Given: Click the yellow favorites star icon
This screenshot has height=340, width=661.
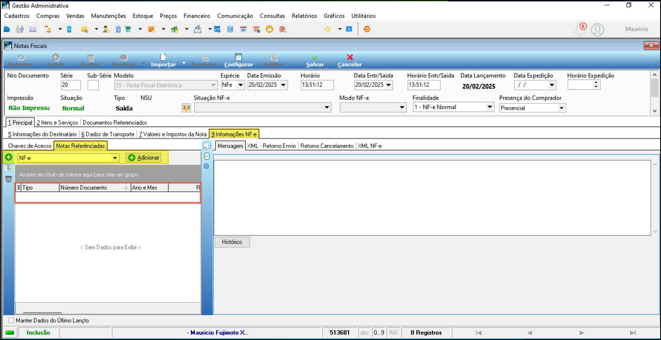Looking at the screenshot, I should click(x=328, y=29).
